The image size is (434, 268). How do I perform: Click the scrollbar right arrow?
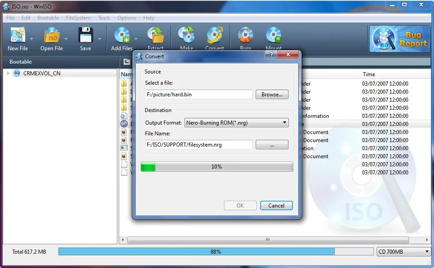click(427, 240)
